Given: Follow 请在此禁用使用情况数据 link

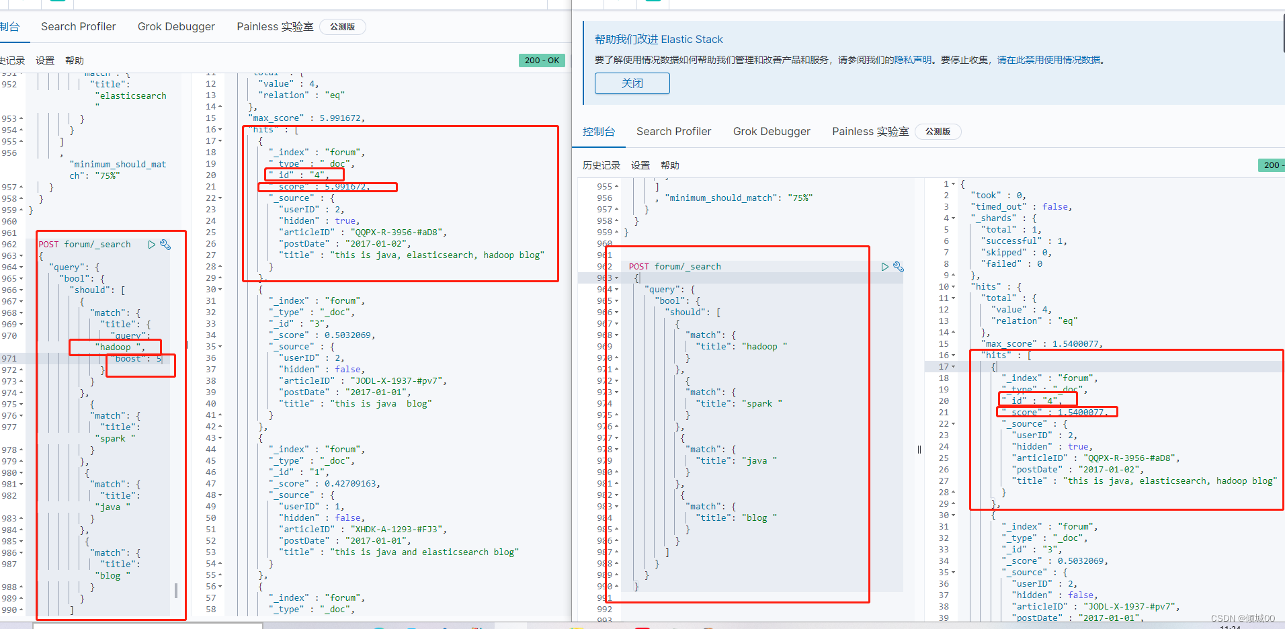Looking at the screenshot, I should 1049,60.
